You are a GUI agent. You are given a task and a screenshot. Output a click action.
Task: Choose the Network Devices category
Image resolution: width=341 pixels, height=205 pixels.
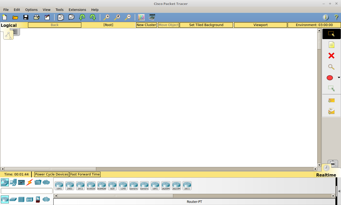click(5, 182)
